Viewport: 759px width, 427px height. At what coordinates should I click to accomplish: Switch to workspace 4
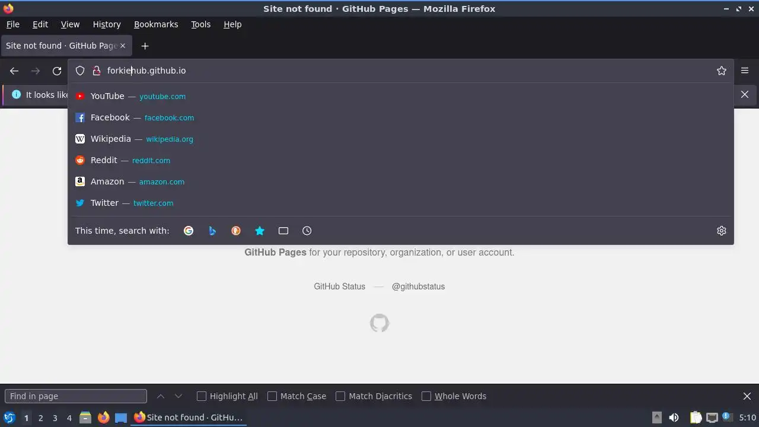[x=69, y=418]
